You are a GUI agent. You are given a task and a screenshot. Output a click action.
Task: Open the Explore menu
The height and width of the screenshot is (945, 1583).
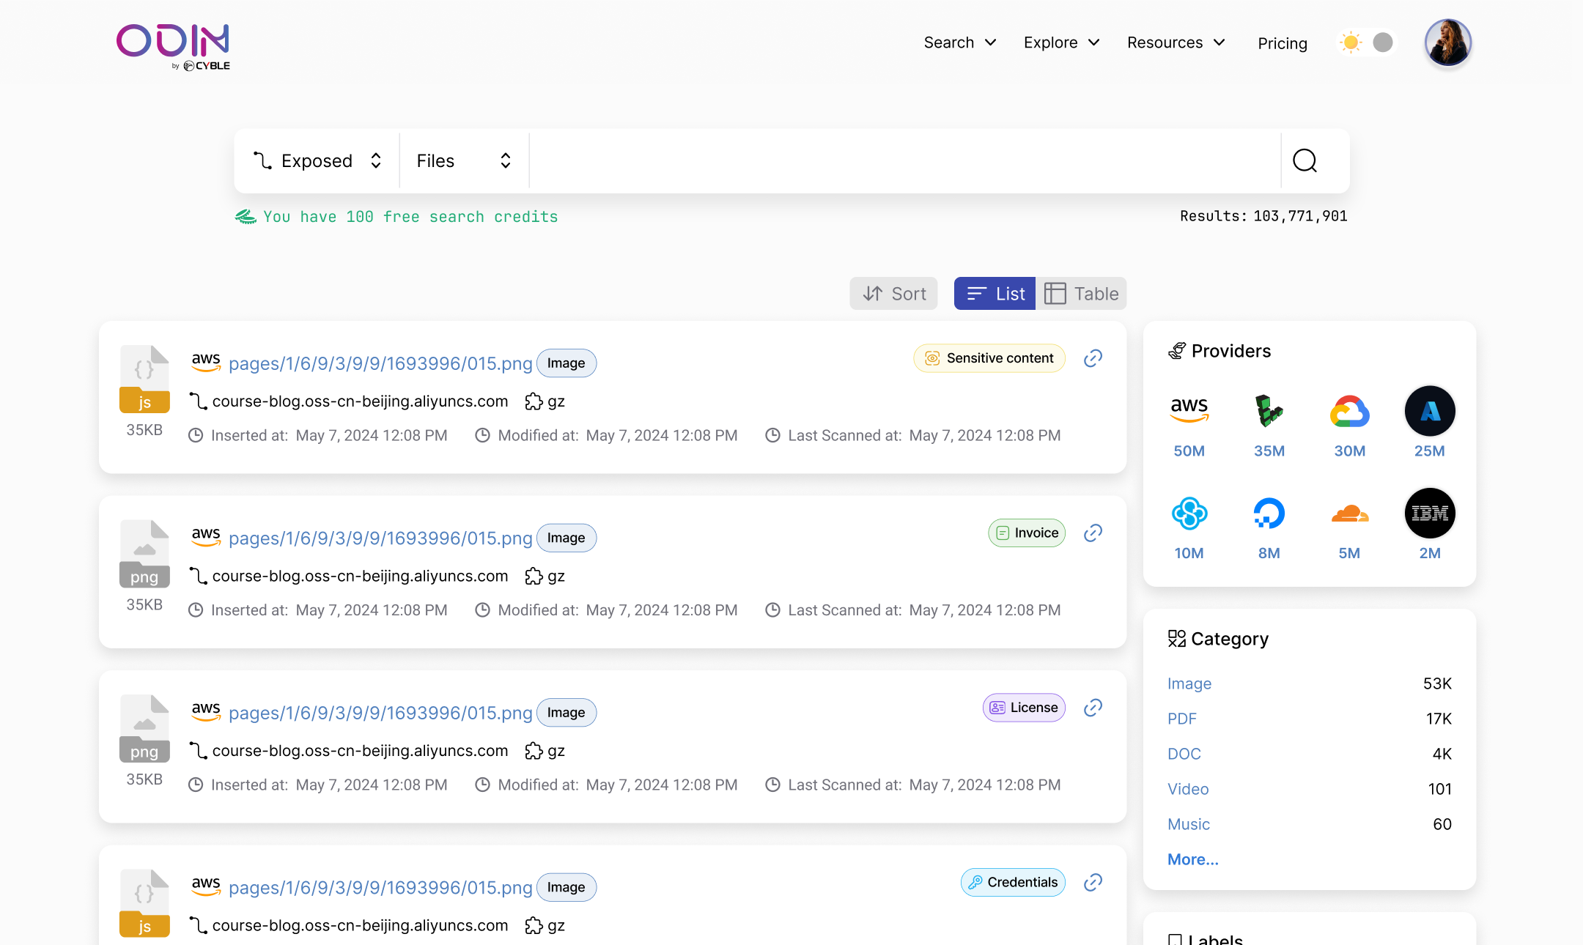(x=1061, y=42)
